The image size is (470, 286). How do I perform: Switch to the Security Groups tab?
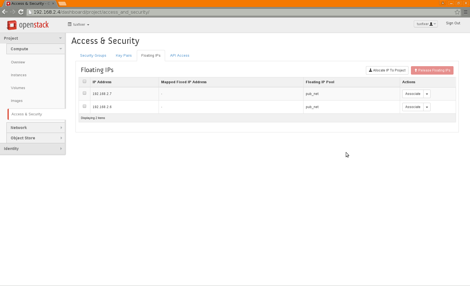[x=93, y=56]
